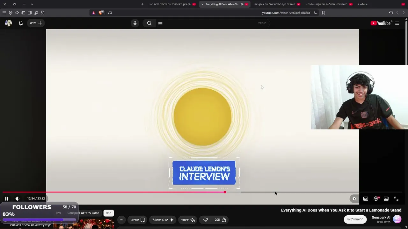This screenshot has width=408, height=229.
Task: Click the 12:54 / 23:12 time display
Action: pyautogui.click(x=36, y=198)
